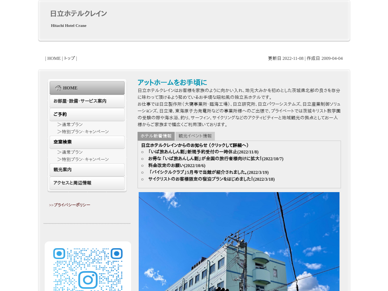Open news about いば旅あんしん割 全国拡大

[x=216, y=159]
